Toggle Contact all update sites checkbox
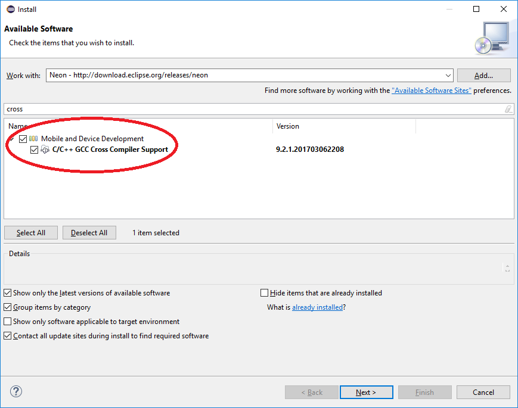 pyautogui.click(x=7, y=336)
